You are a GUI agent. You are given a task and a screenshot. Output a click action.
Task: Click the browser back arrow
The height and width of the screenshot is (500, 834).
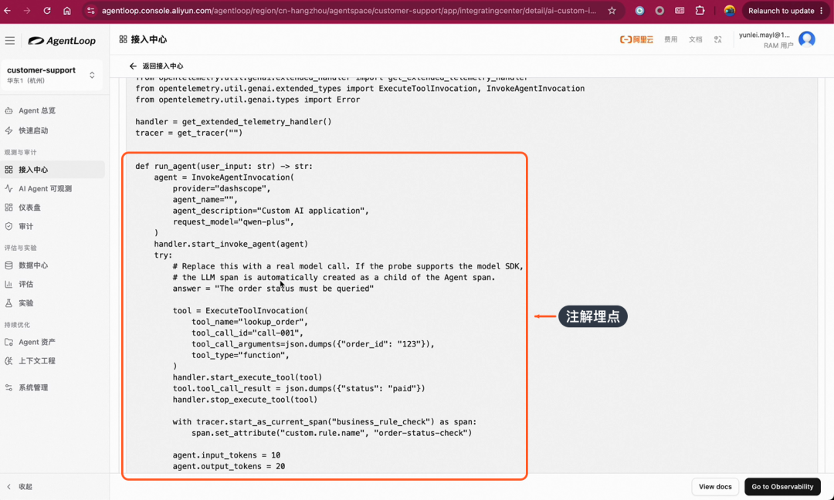(8, 11)
